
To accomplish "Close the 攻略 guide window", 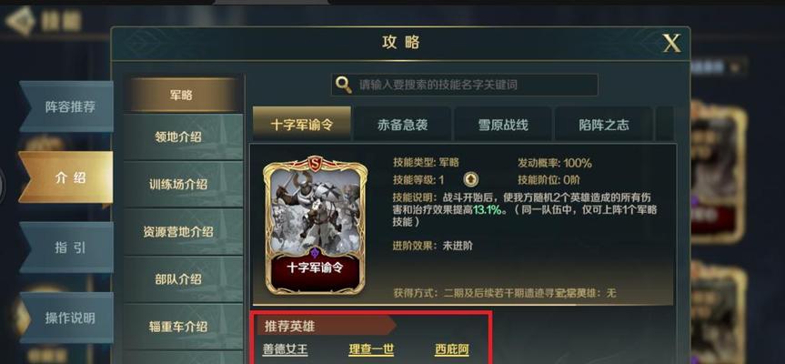I will tap(671, 44).
